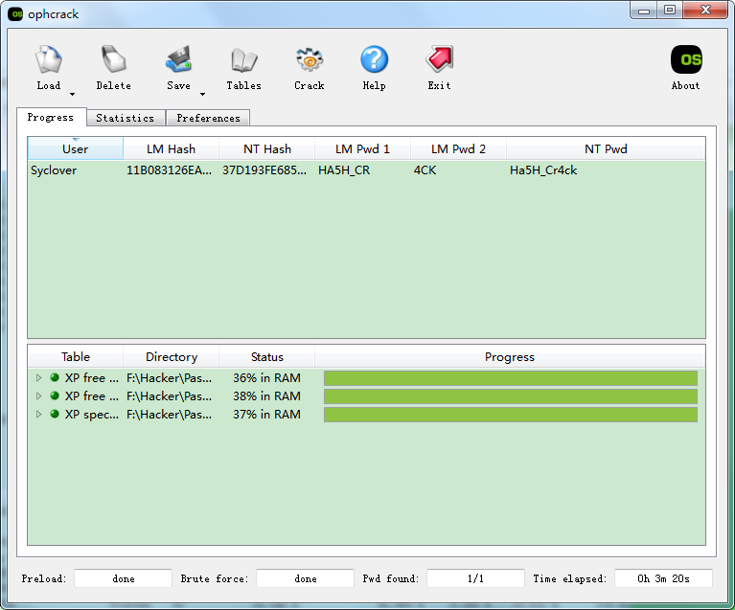Minimize the ophcrack window
The width and height of the screenshot is (735, 610).
pyautogui.click(x=644, y=10)
